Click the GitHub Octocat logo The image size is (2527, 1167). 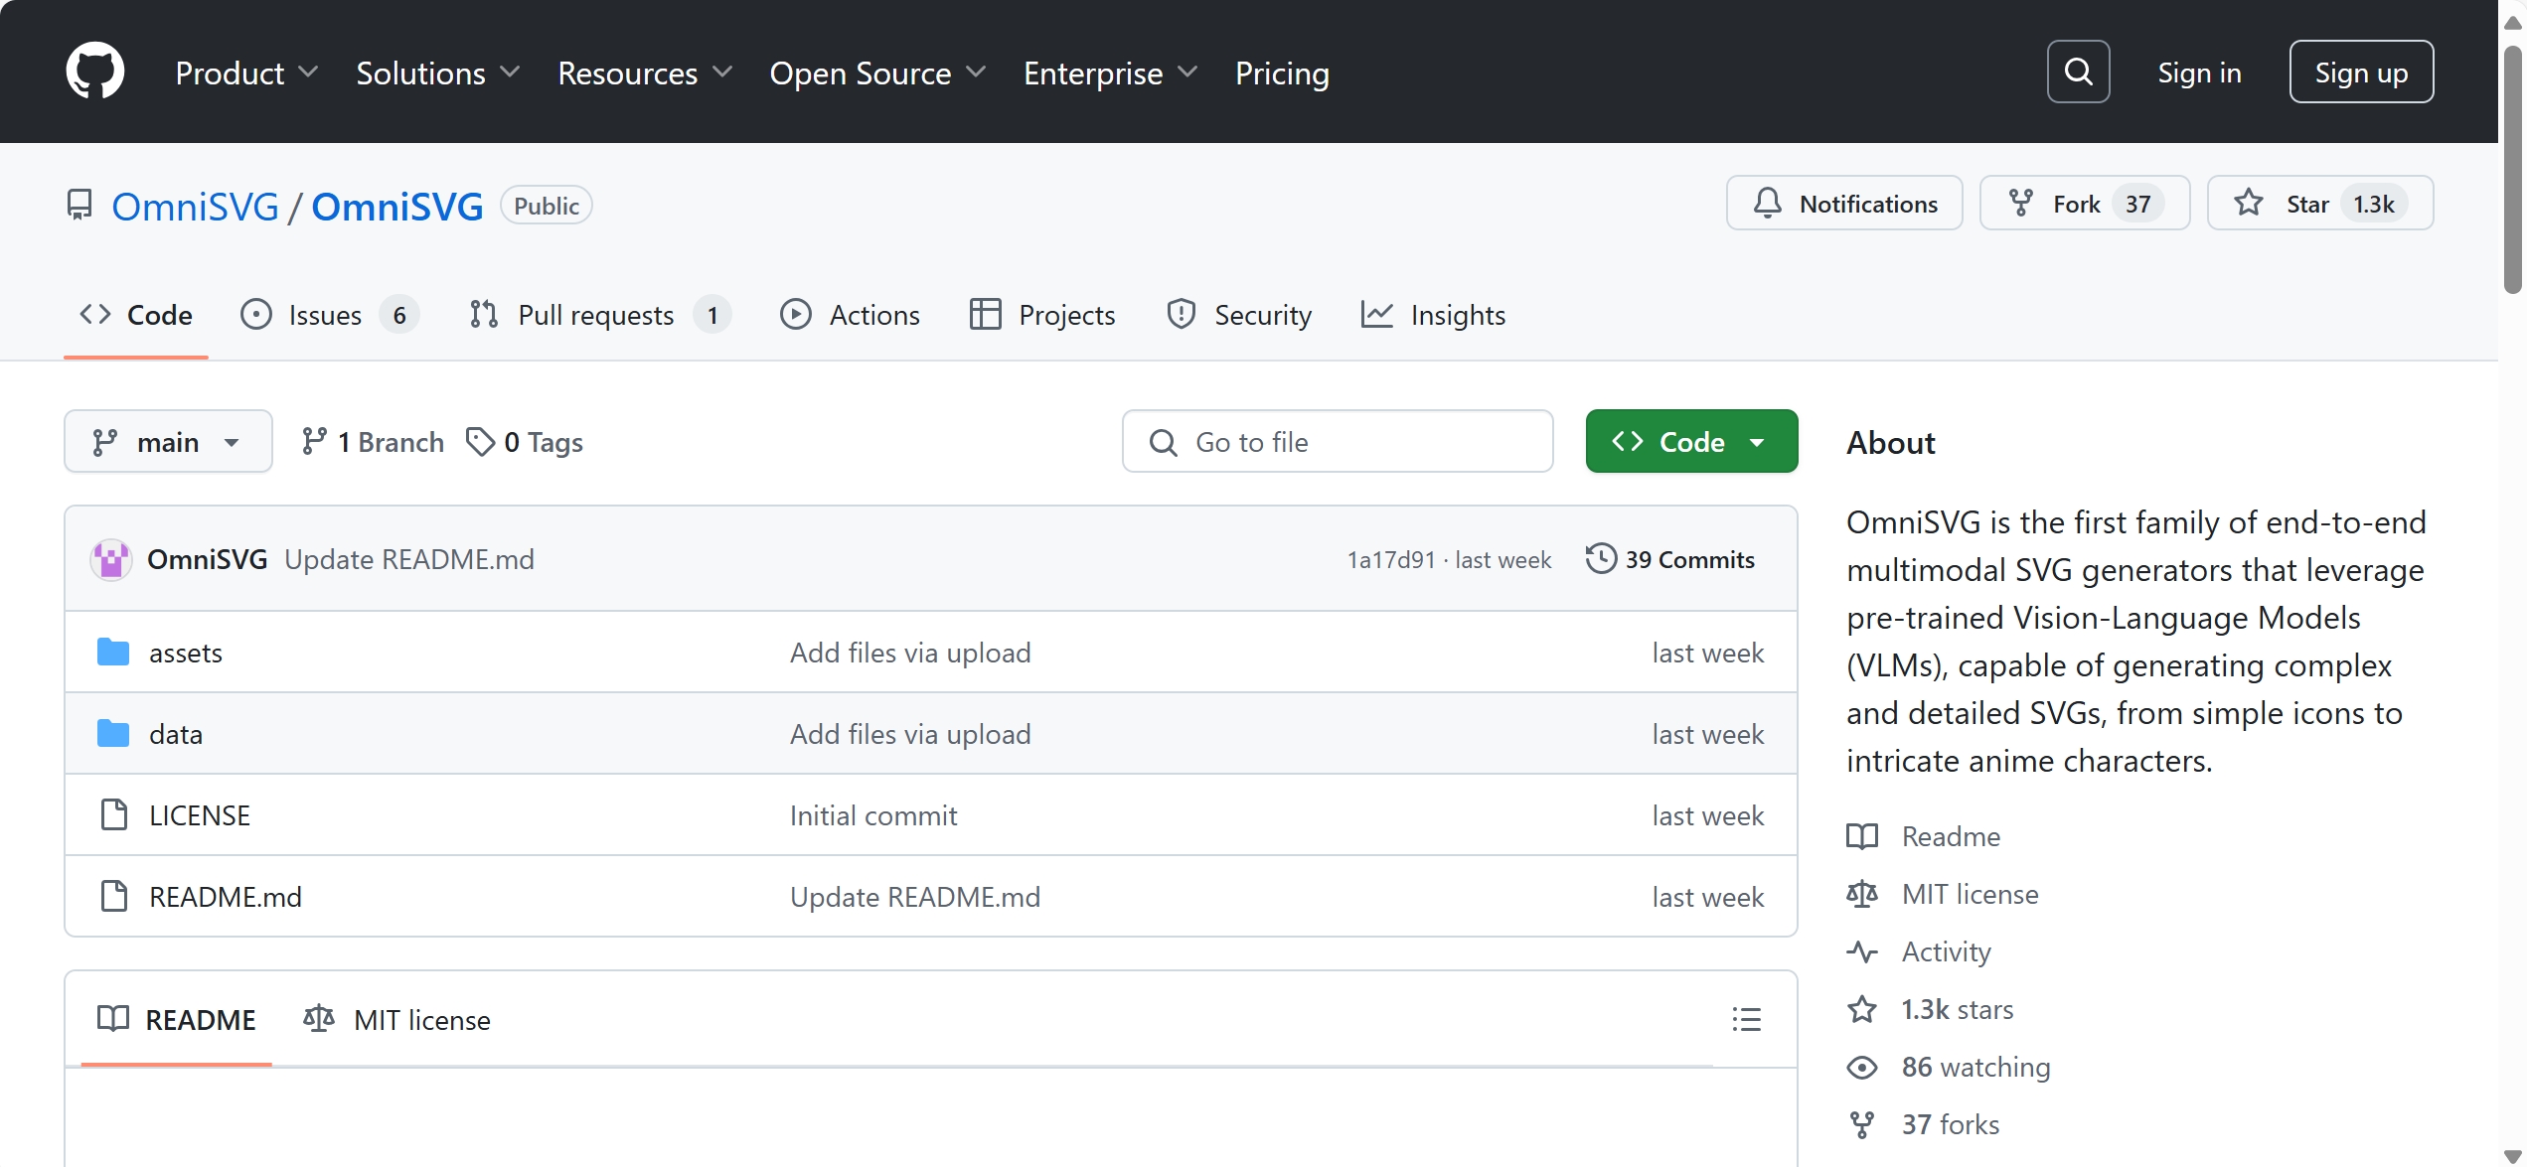[94, 72]
